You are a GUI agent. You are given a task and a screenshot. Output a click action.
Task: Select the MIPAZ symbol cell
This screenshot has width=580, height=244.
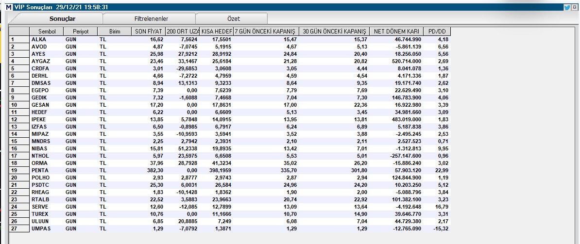coord(46,134)
